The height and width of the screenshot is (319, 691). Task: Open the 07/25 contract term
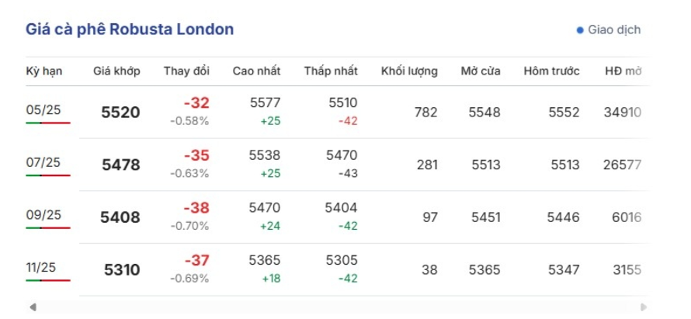43,163
